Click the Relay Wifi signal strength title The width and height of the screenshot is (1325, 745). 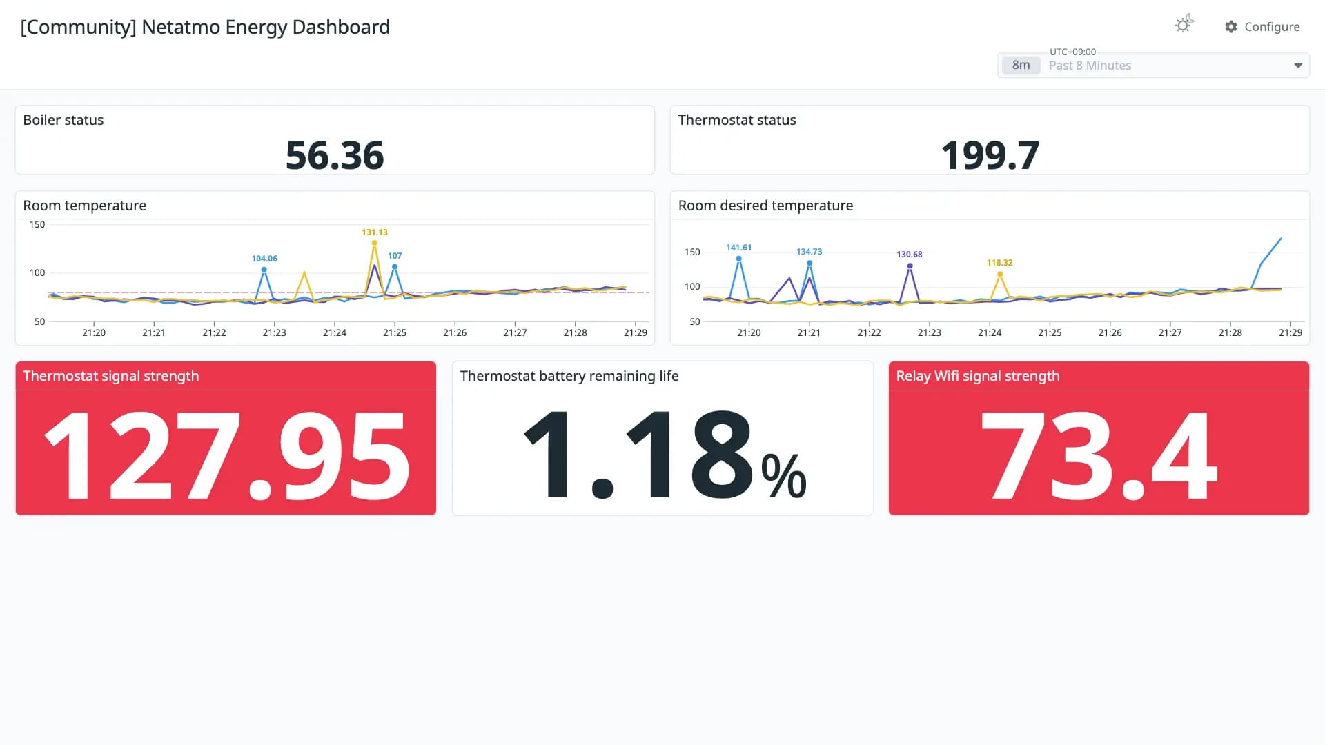[978, 376]
